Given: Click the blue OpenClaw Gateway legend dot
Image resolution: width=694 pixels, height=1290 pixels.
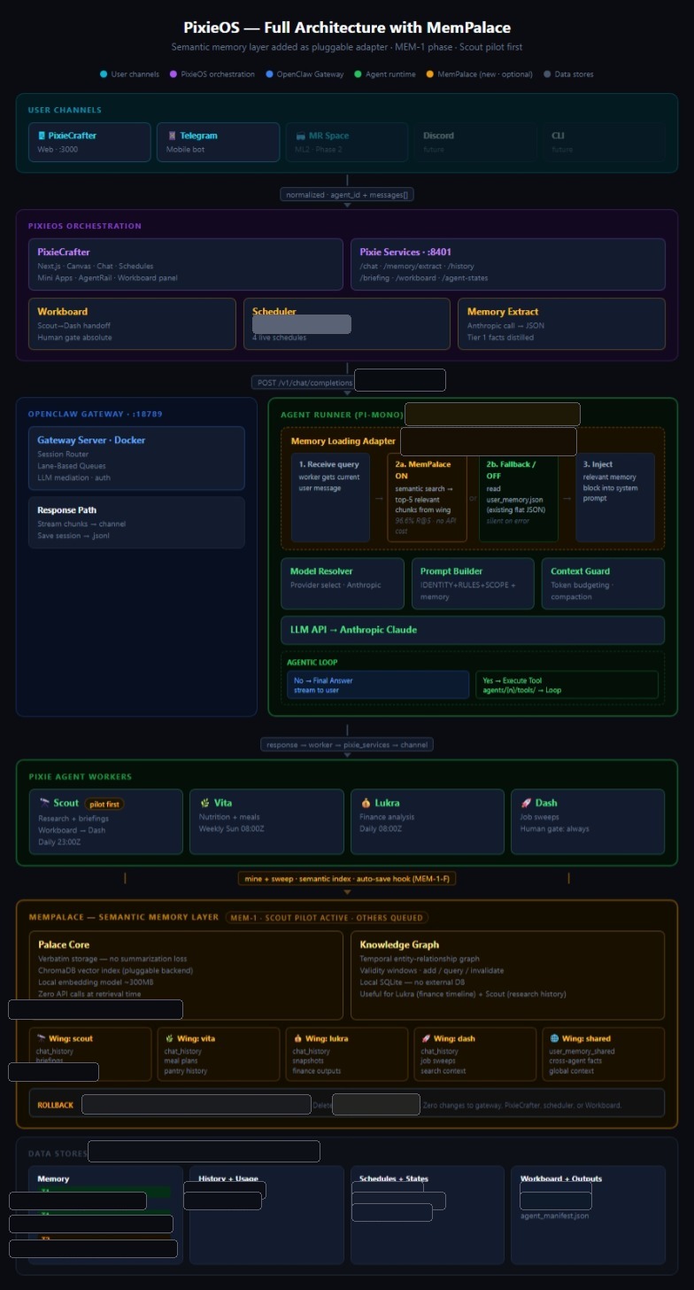Looking at the screenshot, I should [x=269, y=74].
